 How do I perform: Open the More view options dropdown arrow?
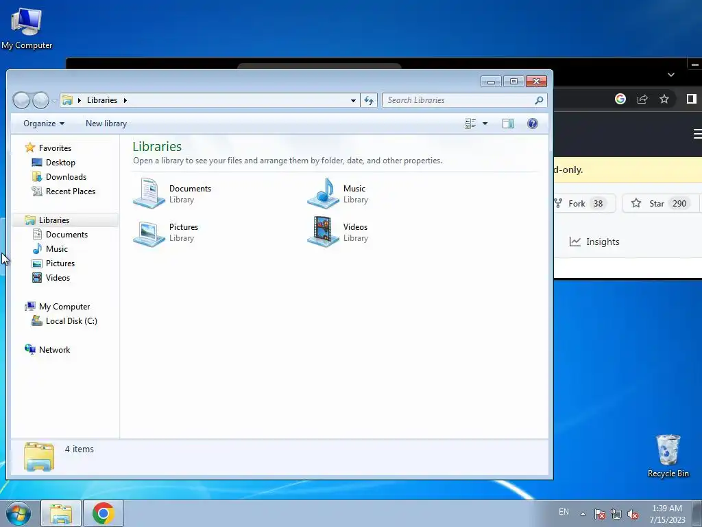pyautogui.click(x=485, y=124)
